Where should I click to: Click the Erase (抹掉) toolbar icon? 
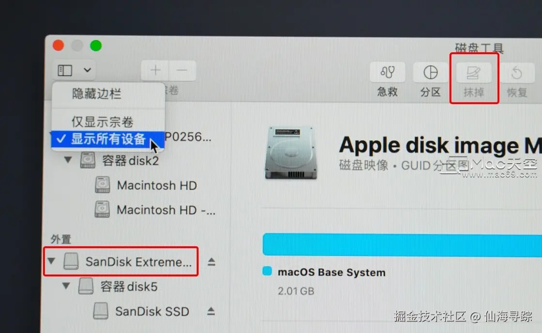click(x=474, y=73)
